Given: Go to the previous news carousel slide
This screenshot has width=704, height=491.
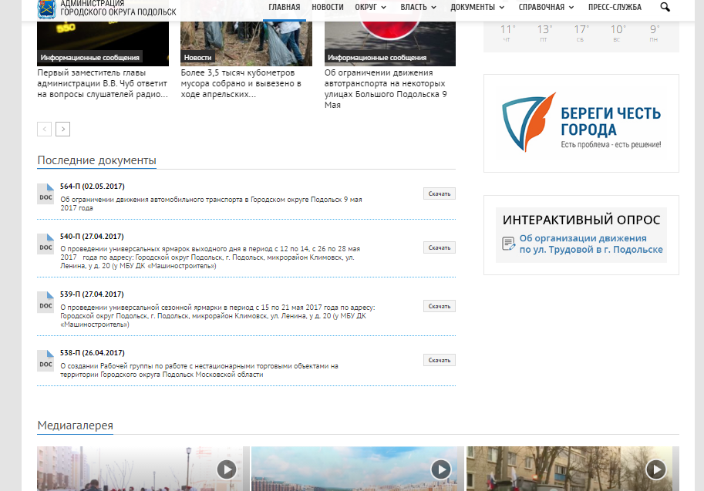Looking at the screenshot, I should [x=44, y=129].
